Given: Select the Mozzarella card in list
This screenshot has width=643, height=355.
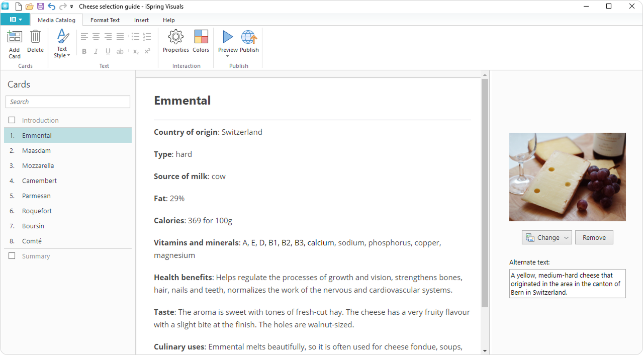Looking at the screenshot, I should (x=38, y=165).
